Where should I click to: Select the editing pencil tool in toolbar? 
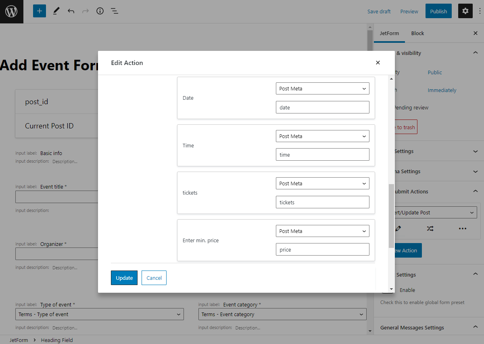tap(56, 11)
